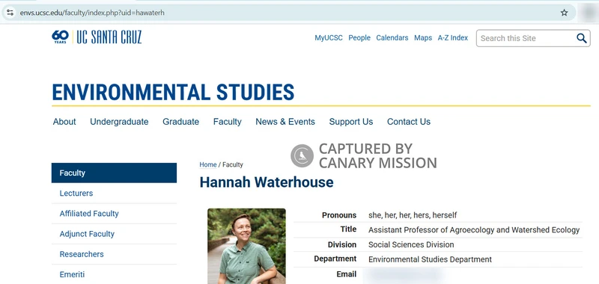Image resolution: width=599 pixels, height=284 pixels.
Task: Click the Email row label
Action: (347, 274)
